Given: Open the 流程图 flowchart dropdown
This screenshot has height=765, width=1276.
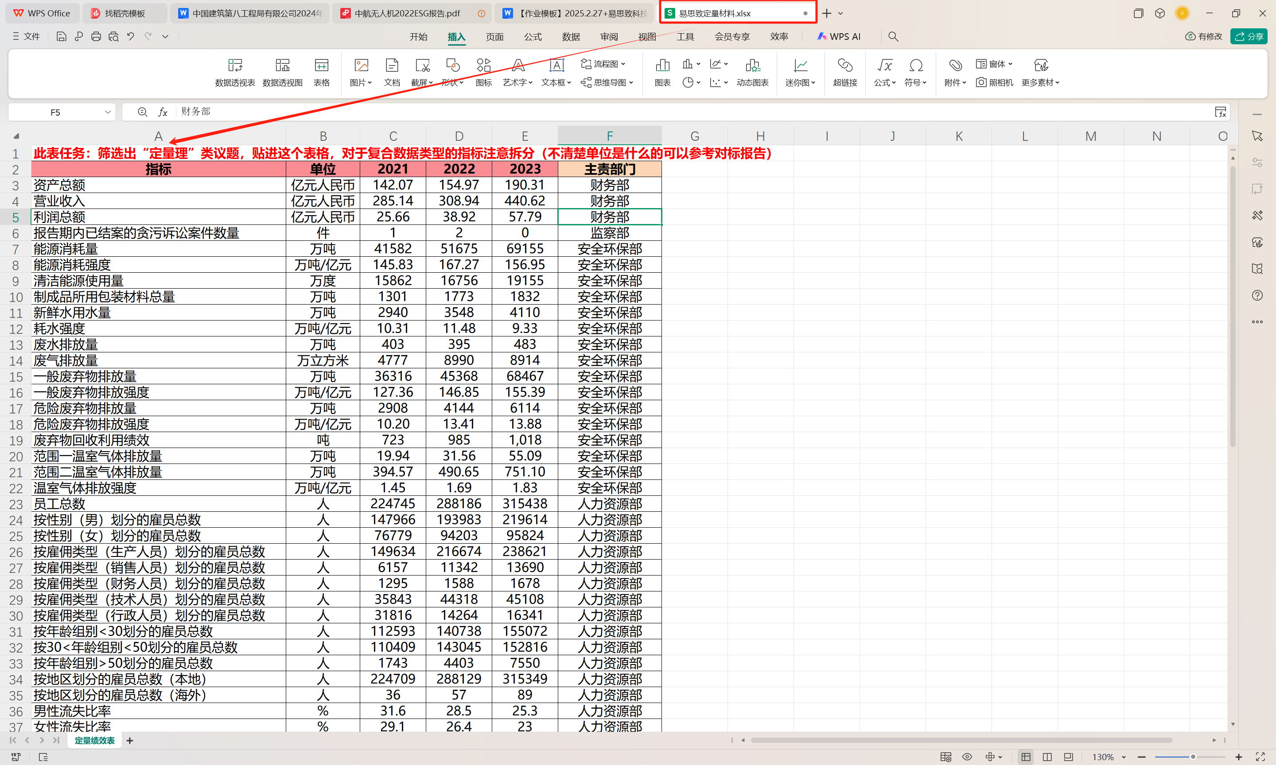Looking at the screenshot, I should pos(603,64).
